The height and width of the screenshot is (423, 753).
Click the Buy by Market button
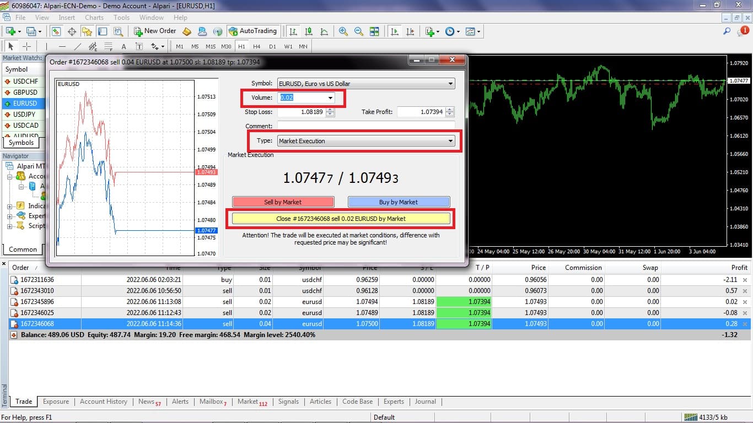click(x=399, y=202)
